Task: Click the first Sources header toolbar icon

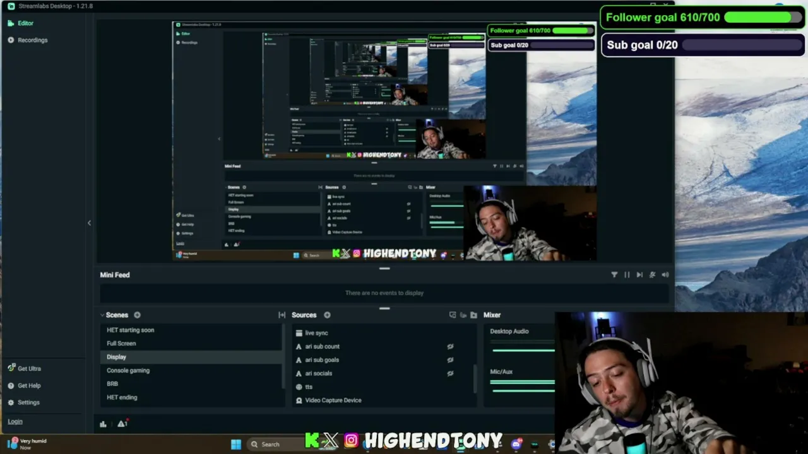Action: click(x=453, y=315)
